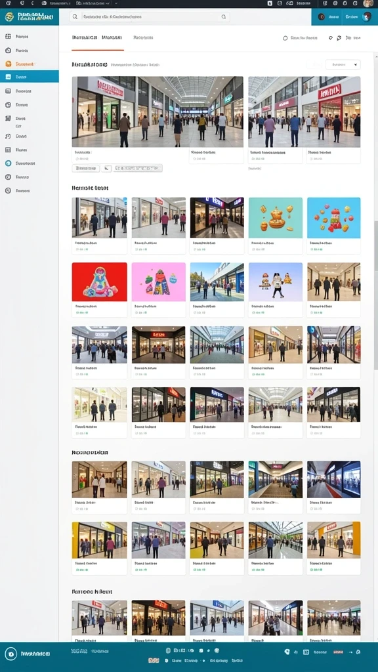Switch to the gray inactive tab next to the active one
The width and height of the screenshot is (378, 672).
tap(143, 37)
